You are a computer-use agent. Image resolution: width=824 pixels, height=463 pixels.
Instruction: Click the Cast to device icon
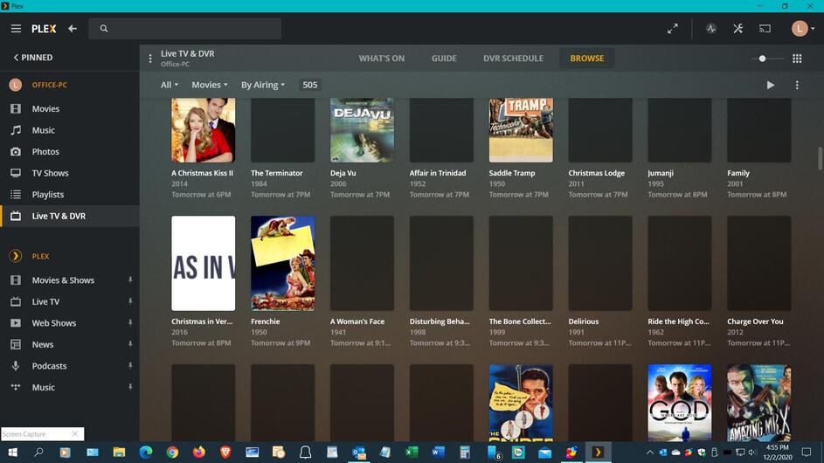[x=765, y=29]
